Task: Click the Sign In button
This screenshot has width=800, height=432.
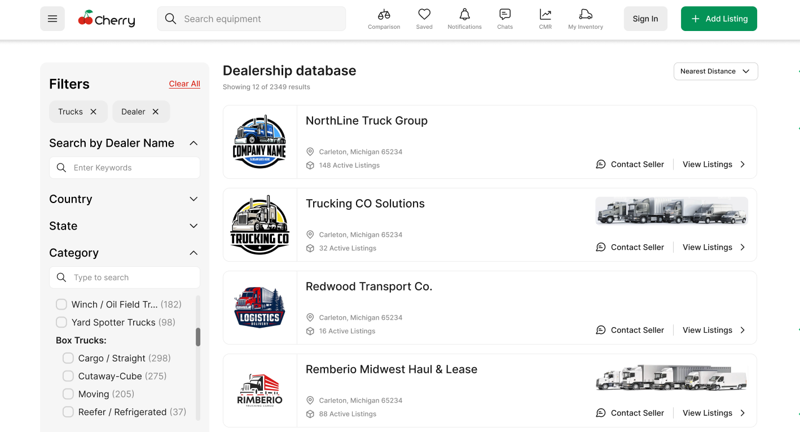Action: (645, 19)
